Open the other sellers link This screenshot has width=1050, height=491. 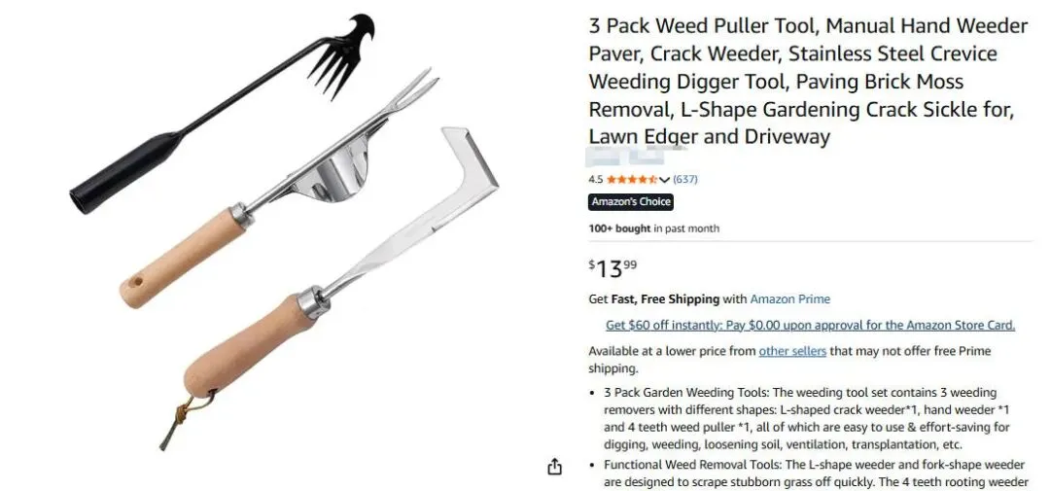click(x=792, y=351)
